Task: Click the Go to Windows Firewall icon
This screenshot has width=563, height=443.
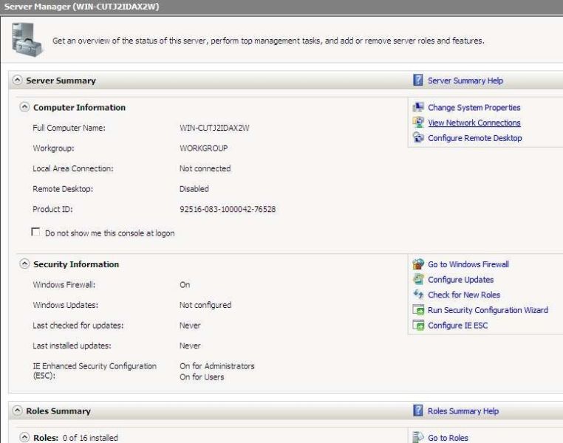Action: pyautogui.click(x=418, y=264)
